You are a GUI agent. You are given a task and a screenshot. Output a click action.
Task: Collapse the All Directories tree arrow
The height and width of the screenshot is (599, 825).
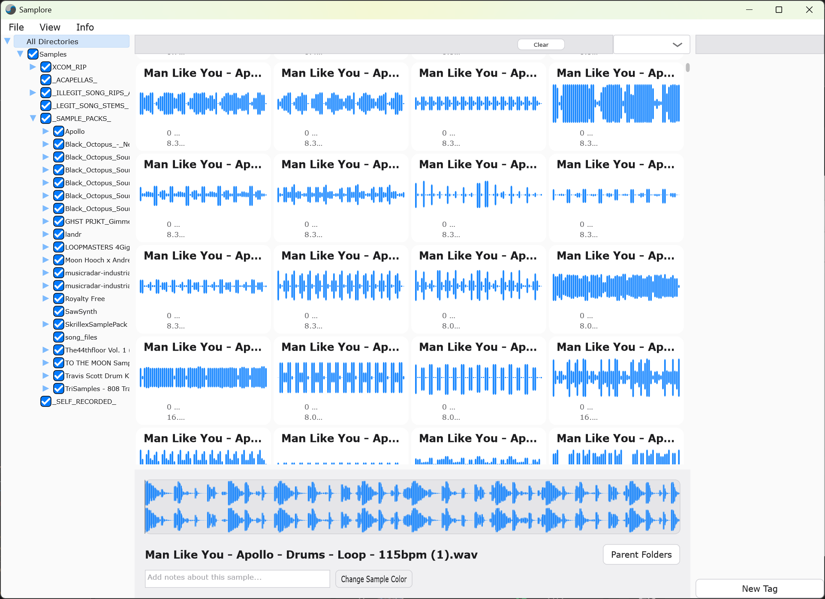[7, 41]
